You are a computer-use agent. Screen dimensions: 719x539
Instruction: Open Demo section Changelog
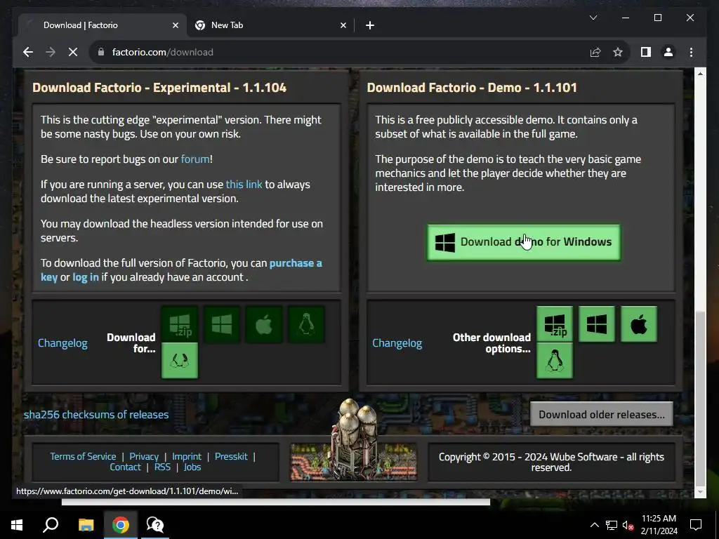397,342
